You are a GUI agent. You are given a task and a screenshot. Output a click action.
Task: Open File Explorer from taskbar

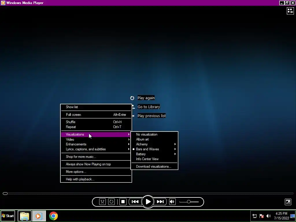tap(25, 216)
